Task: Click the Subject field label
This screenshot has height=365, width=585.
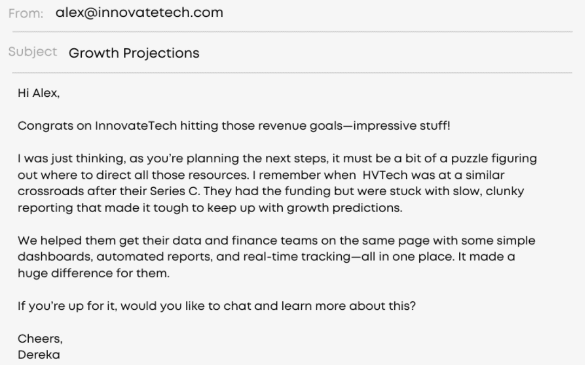Action: pyautogui.click(x=33, y=52)
